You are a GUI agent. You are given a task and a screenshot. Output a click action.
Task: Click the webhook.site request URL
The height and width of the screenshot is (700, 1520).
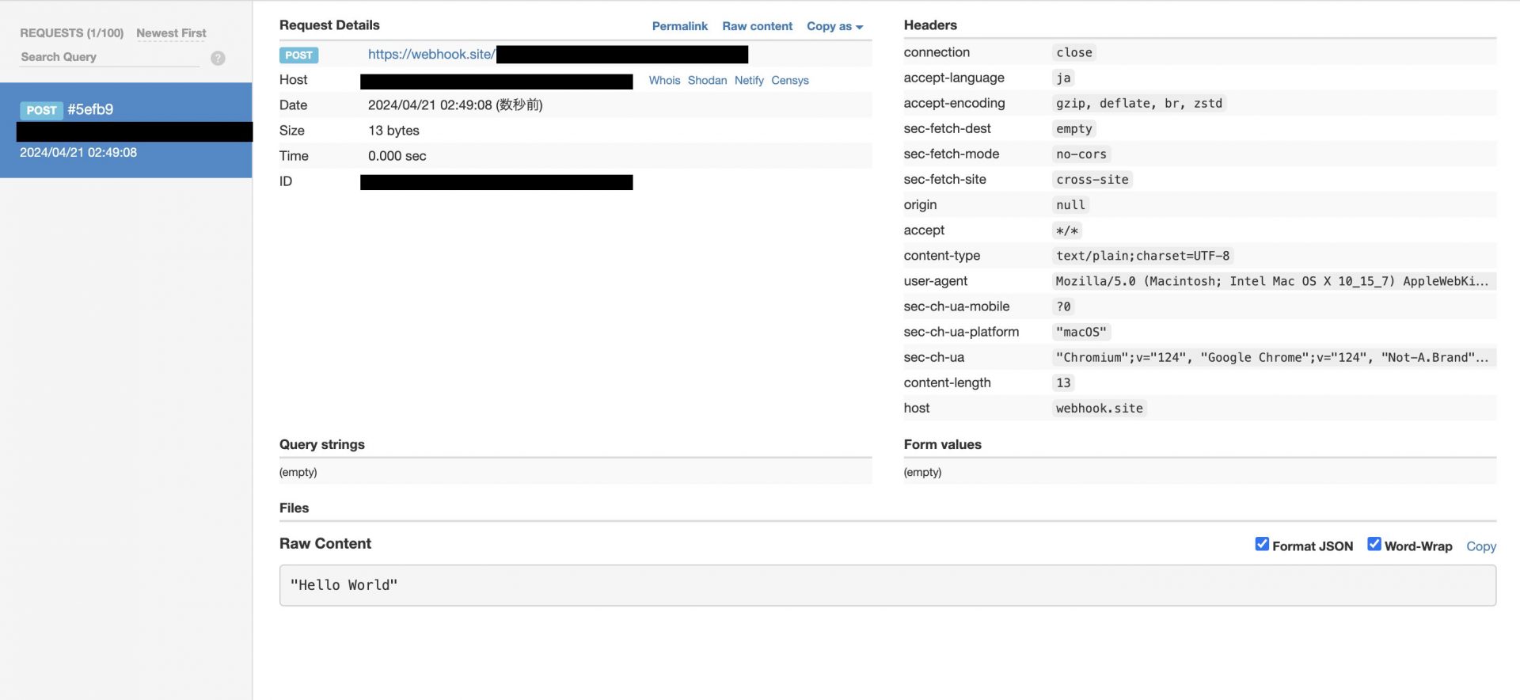tap(431, 54)
